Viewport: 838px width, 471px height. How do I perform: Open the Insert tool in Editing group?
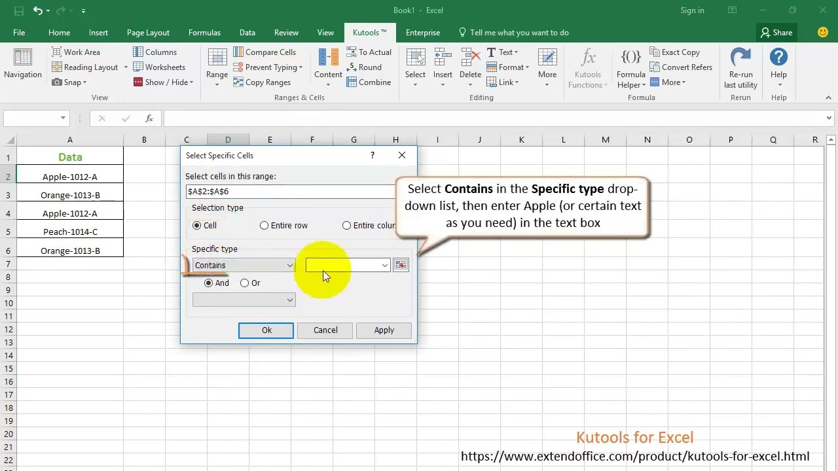click(443, 67)
